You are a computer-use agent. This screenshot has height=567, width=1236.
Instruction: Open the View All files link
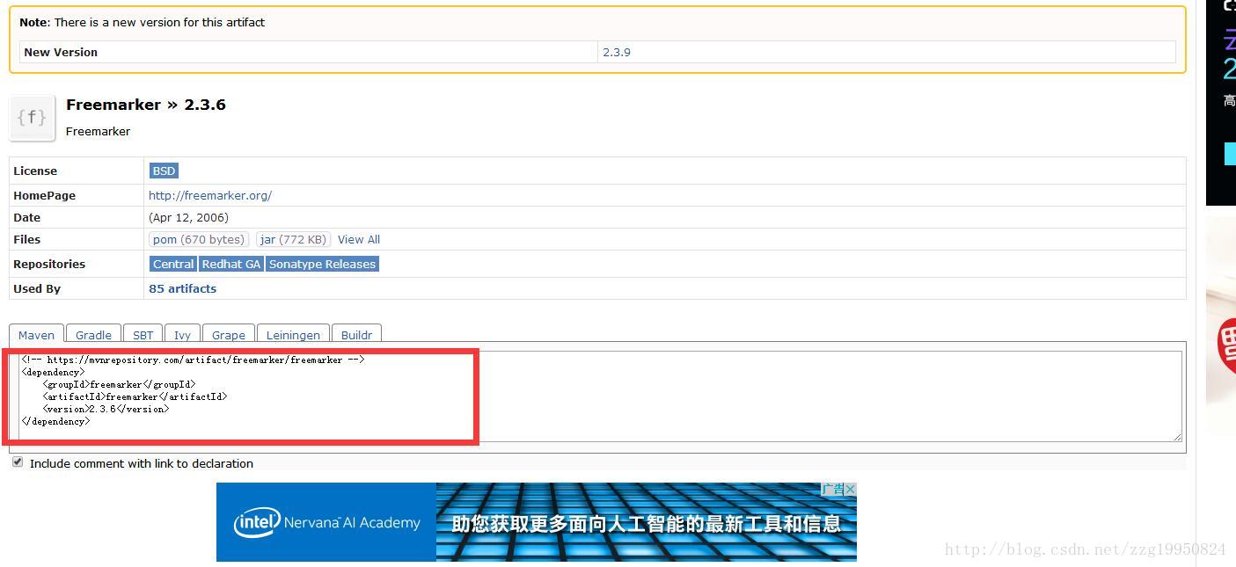click(x=359, y=239)
